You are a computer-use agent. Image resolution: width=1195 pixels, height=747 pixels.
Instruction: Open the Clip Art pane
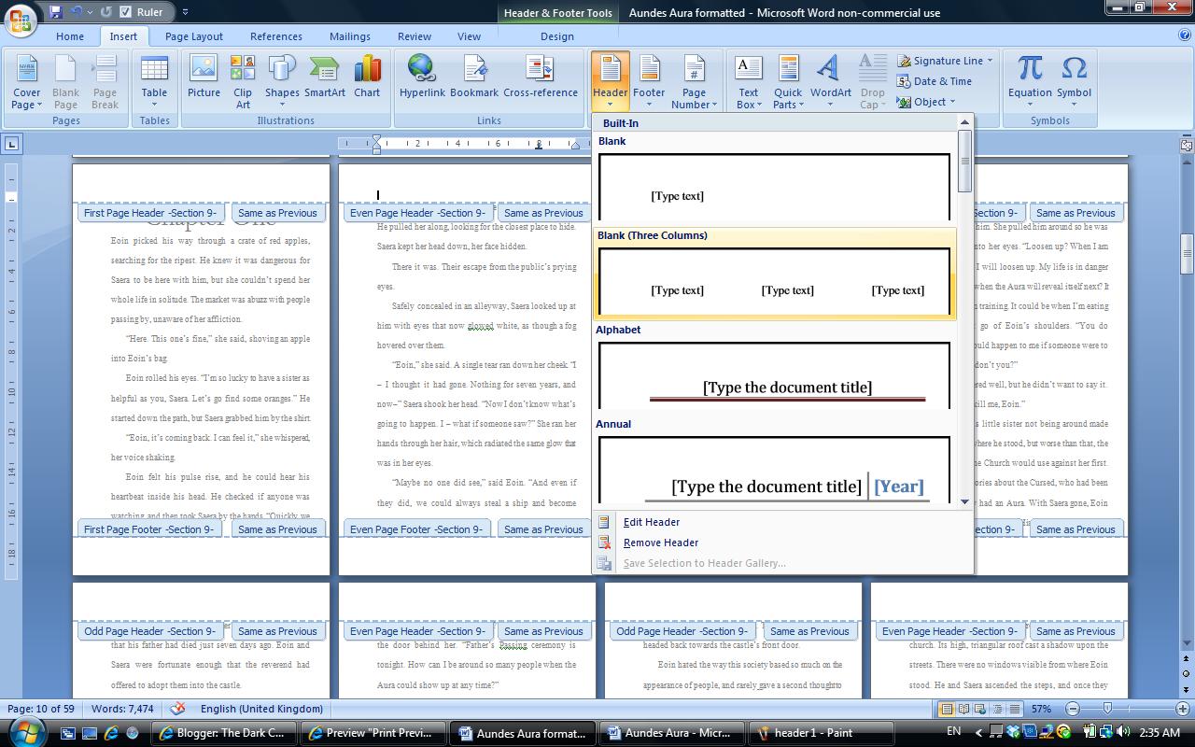(243, 79)
